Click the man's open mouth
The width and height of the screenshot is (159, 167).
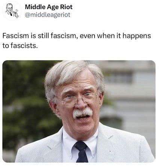[82, 117]
